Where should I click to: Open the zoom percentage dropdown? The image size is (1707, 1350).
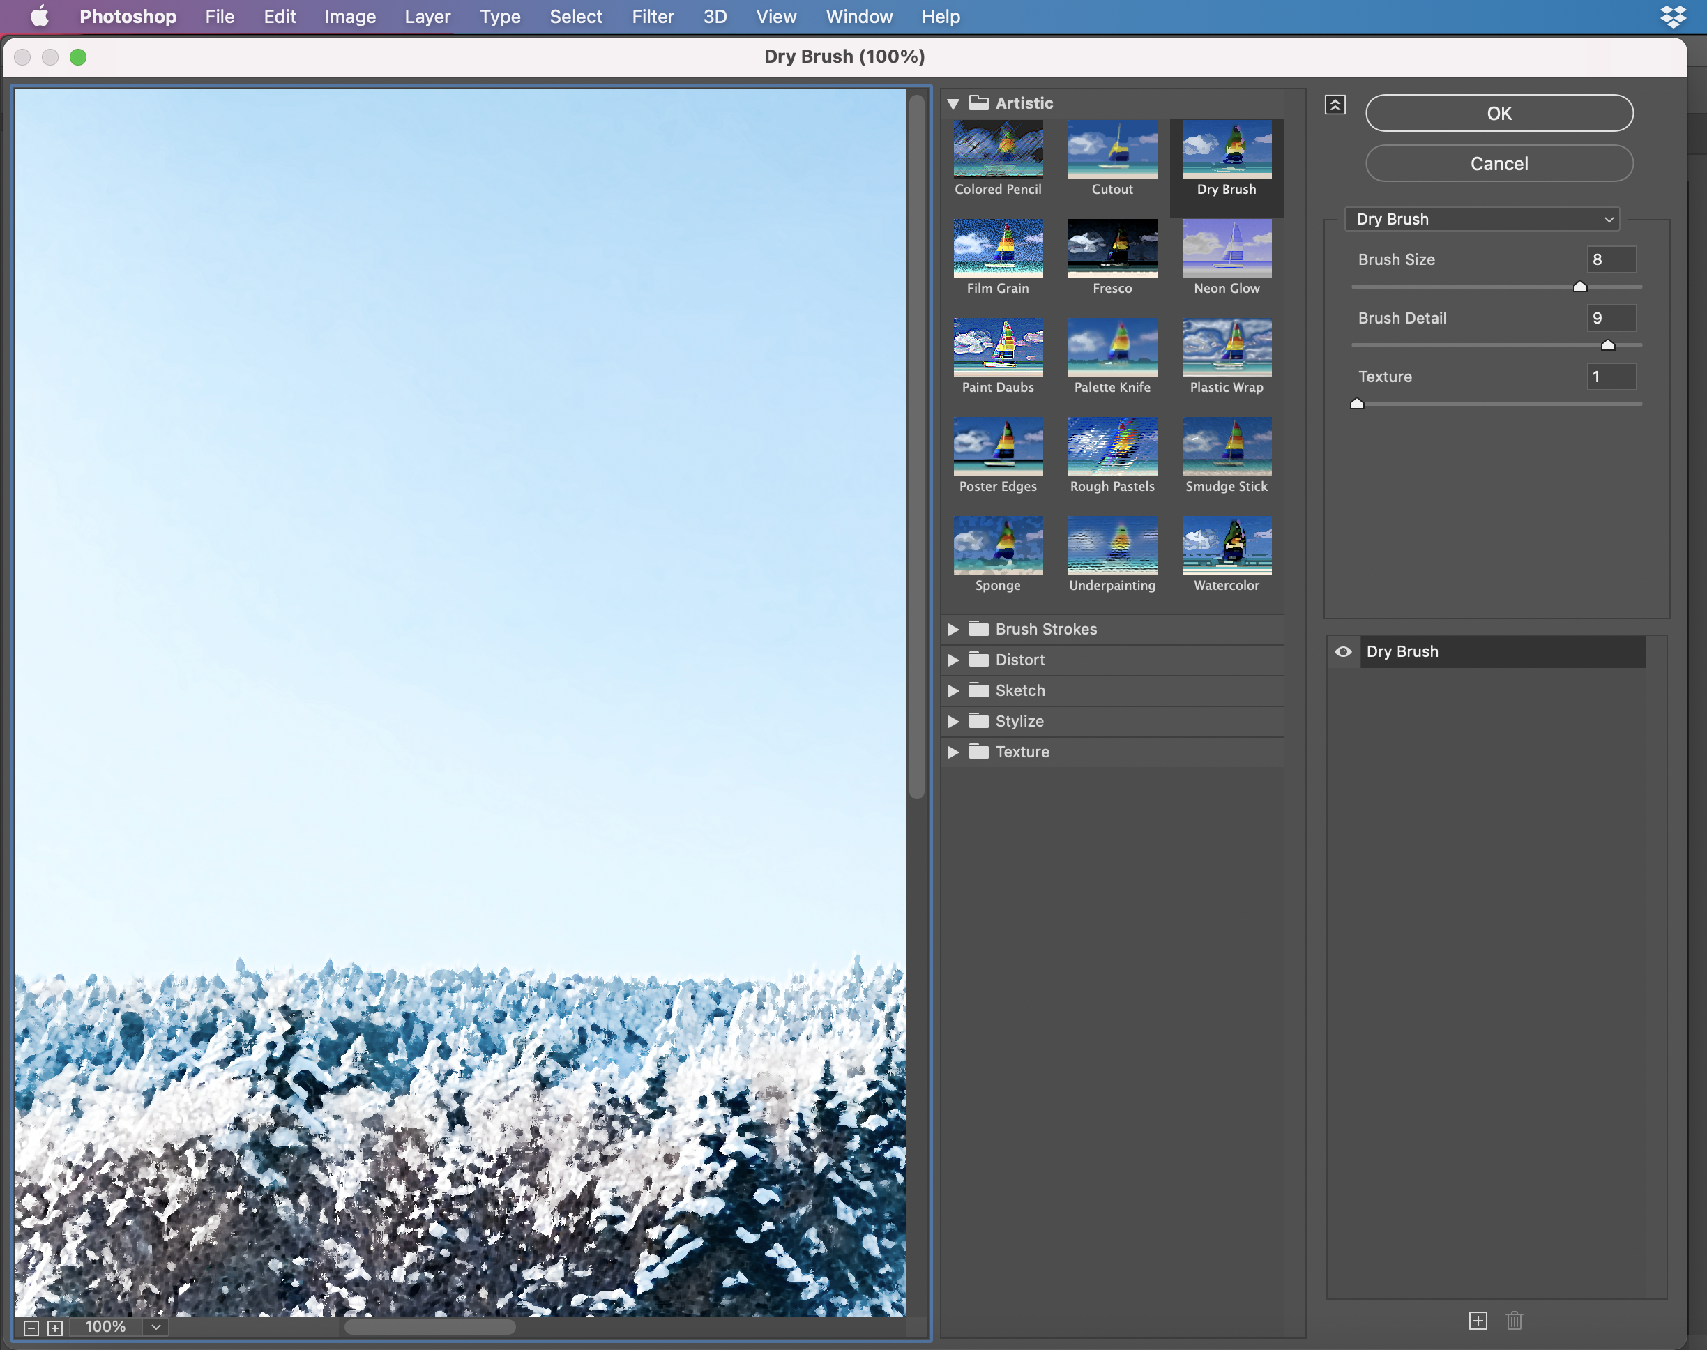(x=155, y=1327)
